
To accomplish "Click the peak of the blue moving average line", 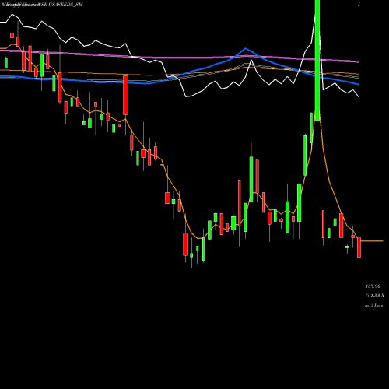I will point(245,48).
